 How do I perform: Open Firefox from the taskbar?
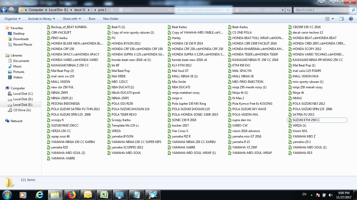pyautogui.click(x=71, y=195)
